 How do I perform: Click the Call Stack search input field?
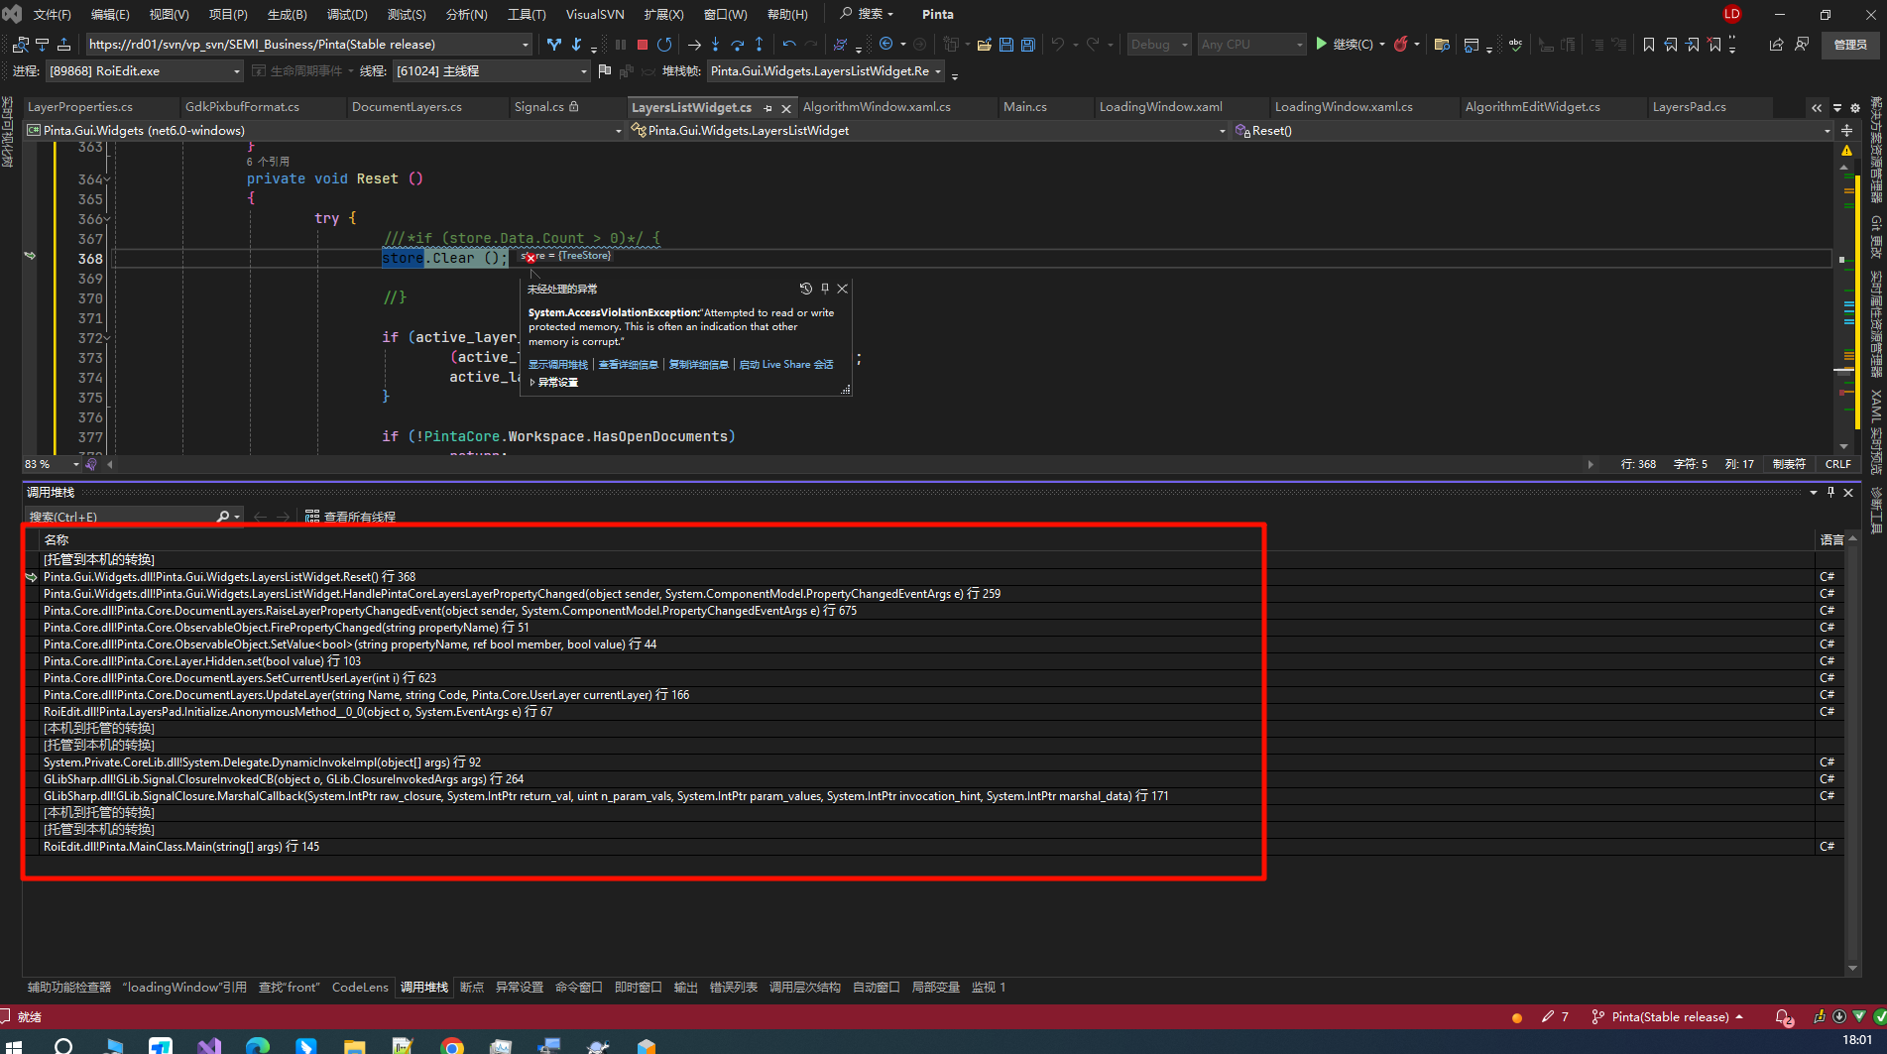click(x=119, y=517)
